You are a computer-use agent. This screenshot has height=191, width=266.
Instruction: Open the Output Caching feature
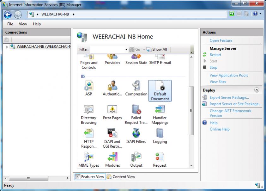(x=136, y=160)
